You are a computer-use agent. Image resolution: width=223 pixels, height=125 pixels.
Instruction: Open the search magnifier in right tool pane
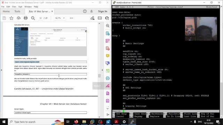[x=108, y=26]
